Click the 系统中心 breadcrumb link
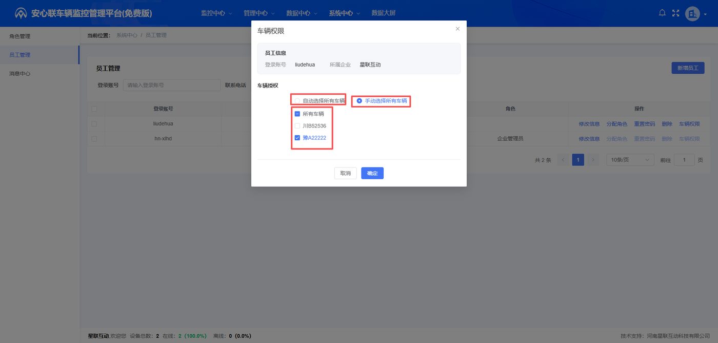The height and width of the screenshot is (343, 718). [127, 35]
